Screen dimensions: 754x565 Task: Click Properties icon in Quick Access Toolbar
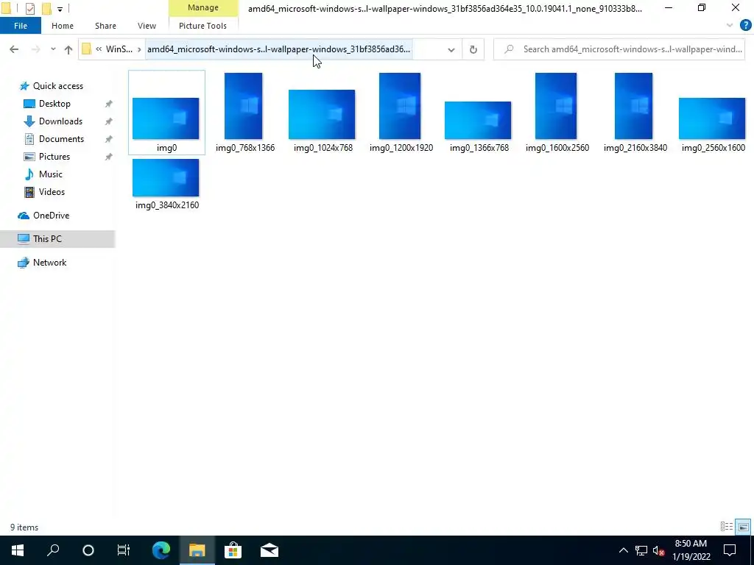pos(29,8)
